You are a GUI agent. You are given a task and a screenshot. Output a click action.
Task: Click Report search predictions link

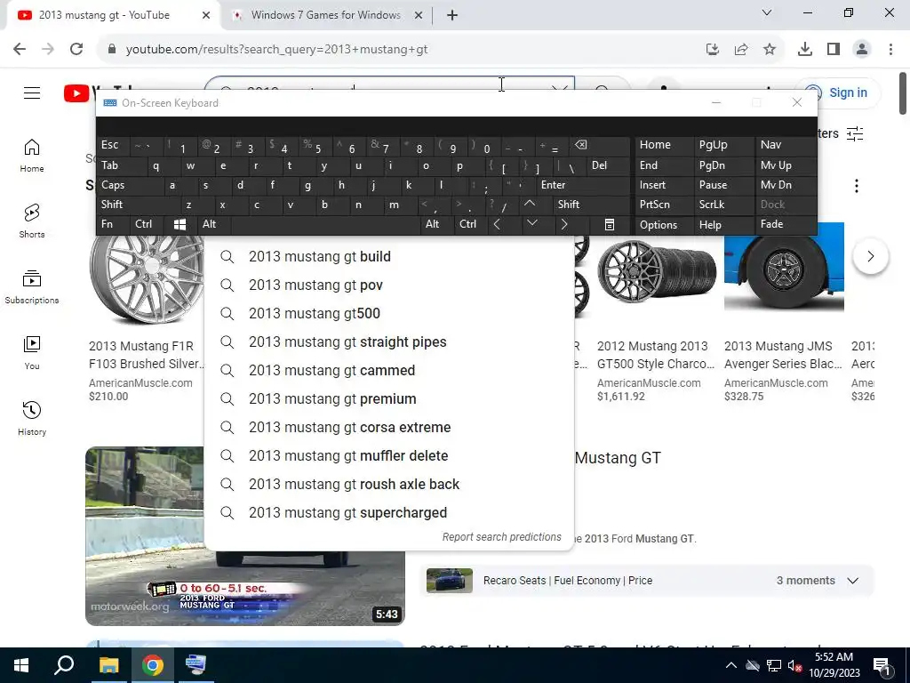coord(501,537)
